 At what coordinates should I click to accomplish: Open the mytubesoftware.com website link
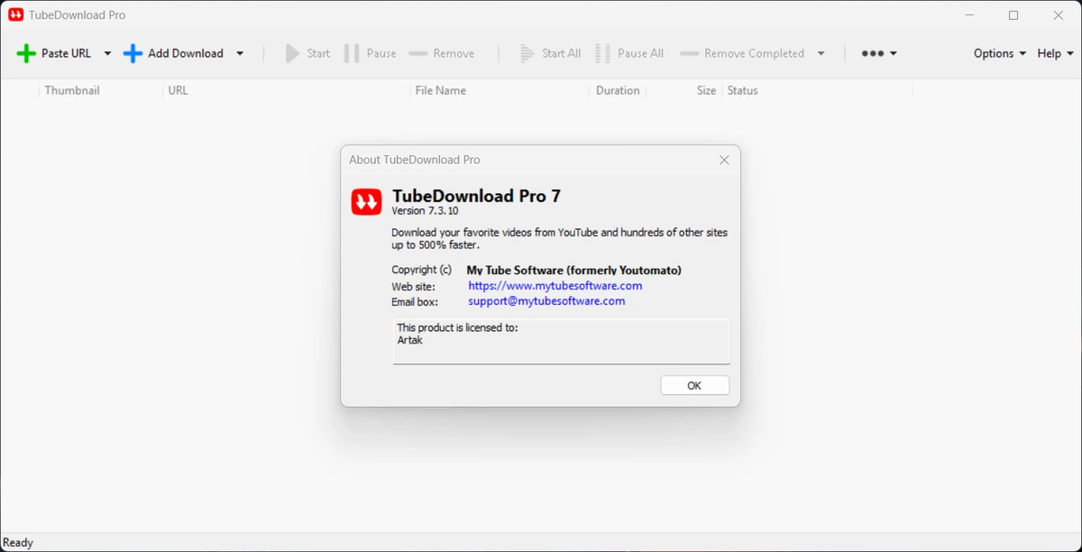click(555, 285)
